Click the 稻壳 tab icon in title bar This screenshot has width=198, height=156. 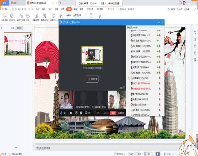[15, 3]
